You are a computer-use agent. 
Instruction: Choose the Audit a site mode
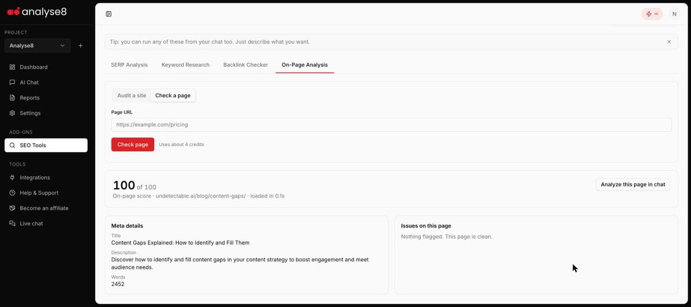[132, 95]
